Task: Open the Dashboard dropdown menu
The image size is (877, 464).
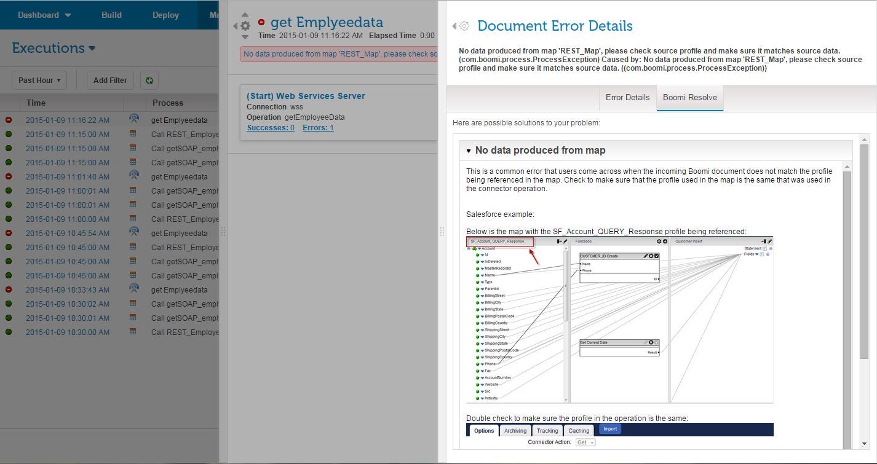Action: click(44, 15)
